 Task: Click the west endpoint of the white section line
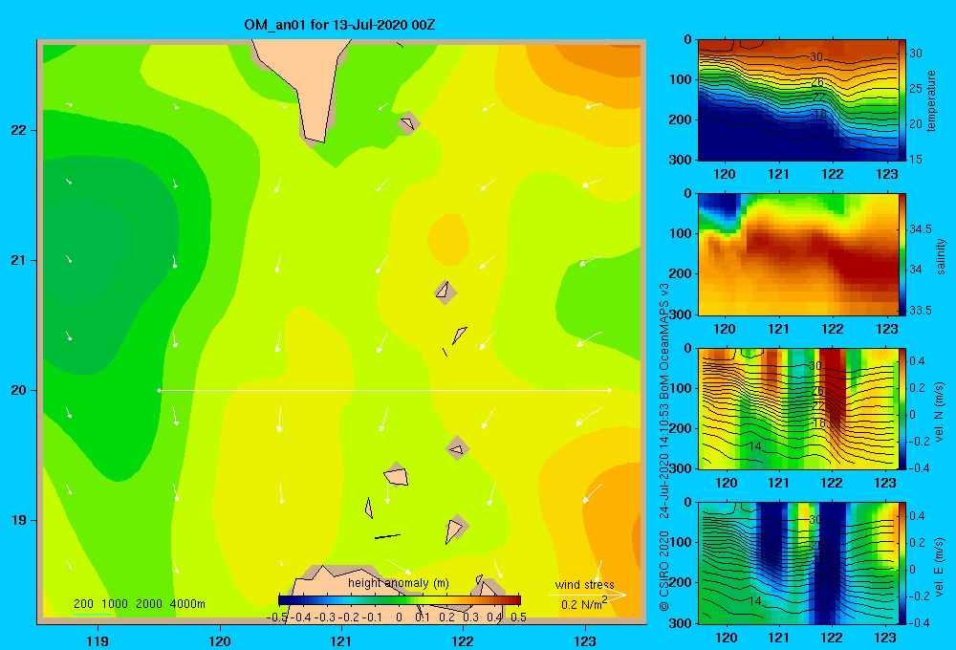[159, 390]
